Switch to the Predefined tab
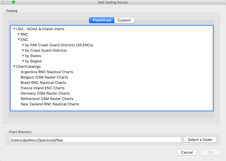This screenshot has height=161, width=226. point(102,20)
